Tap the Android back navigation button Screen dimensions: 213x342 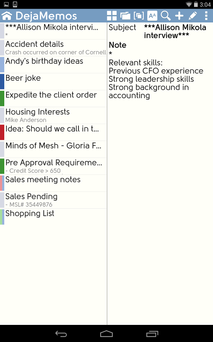[x=61, y=334]
